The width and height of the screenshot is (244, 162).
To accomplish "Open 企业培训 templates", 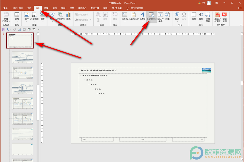I will point(224,17).
